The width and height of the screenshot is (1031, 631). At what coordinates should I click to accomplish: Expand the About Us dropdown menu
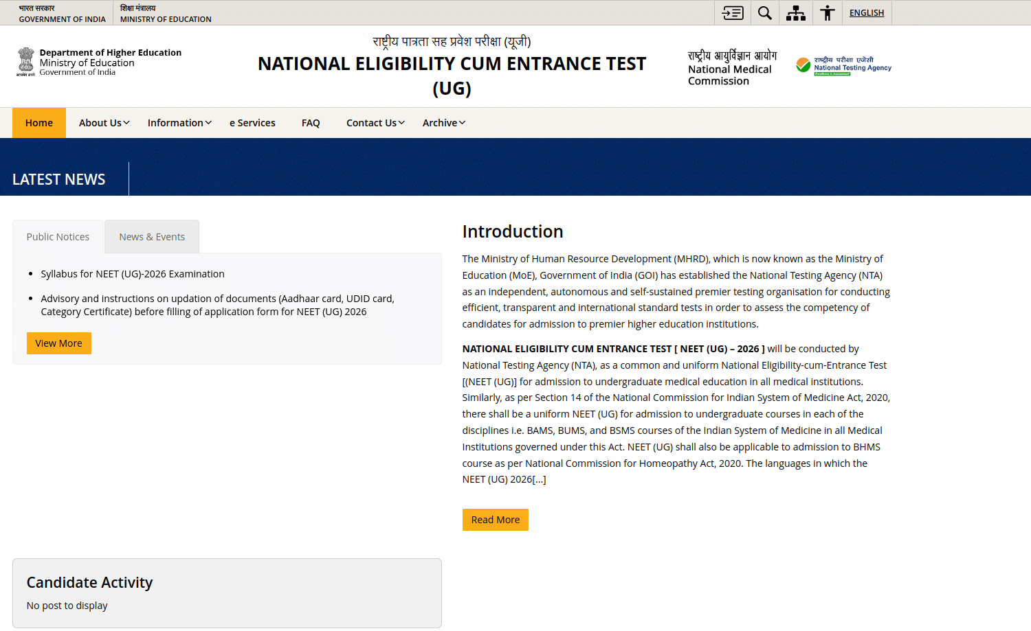tap(104, 123)
